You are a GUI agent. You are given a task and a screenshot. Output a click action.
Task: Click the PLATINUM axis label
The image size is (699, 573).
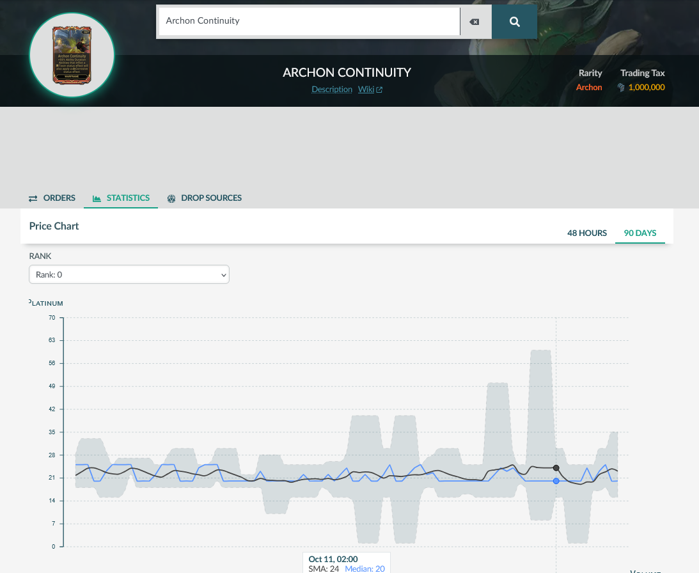pyautogui.click(x=46, y=303)
